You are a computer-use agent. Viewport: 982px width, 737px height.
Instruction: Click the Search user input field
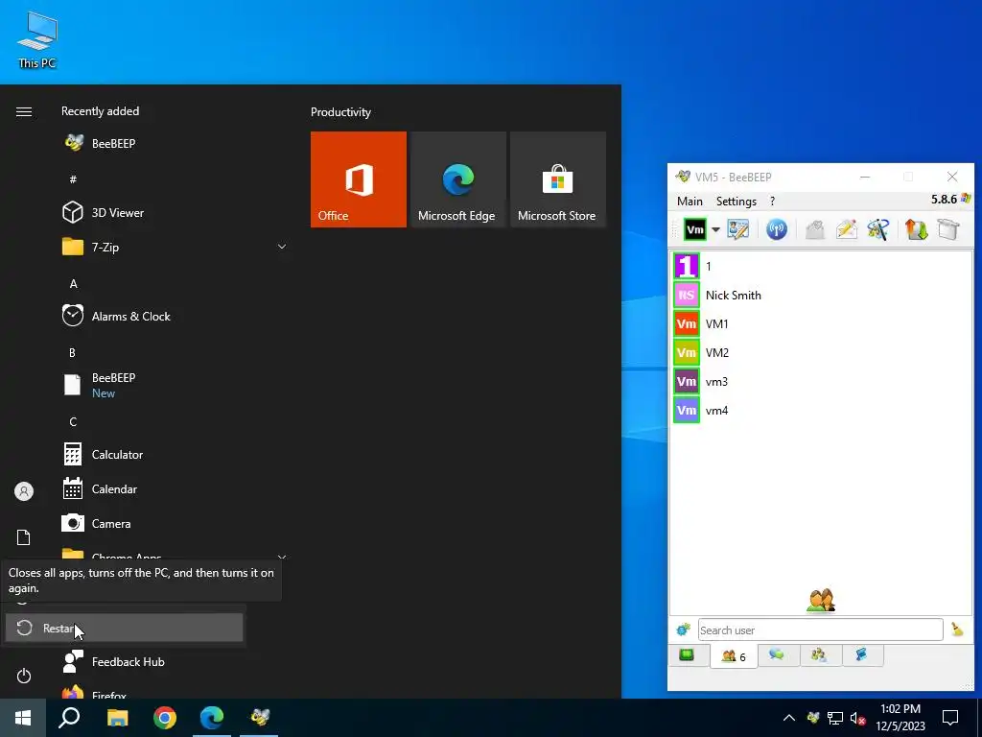821,630
